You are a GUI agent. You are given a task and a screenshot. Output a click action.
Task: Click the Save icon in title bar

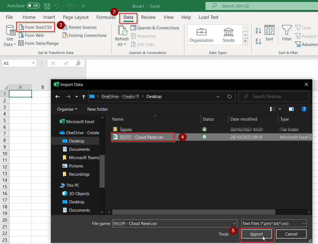(47, 6)
